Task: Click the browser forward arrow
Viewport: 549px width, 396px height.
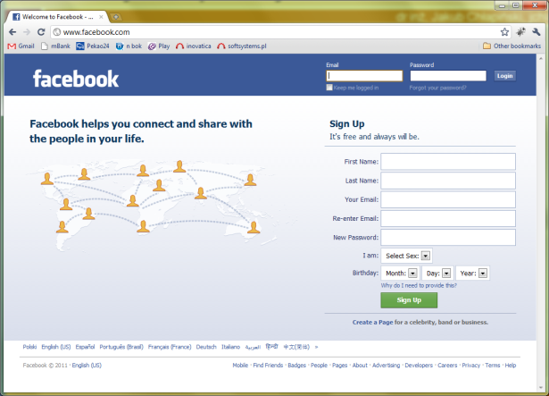Action: click(x=27, y=32)
